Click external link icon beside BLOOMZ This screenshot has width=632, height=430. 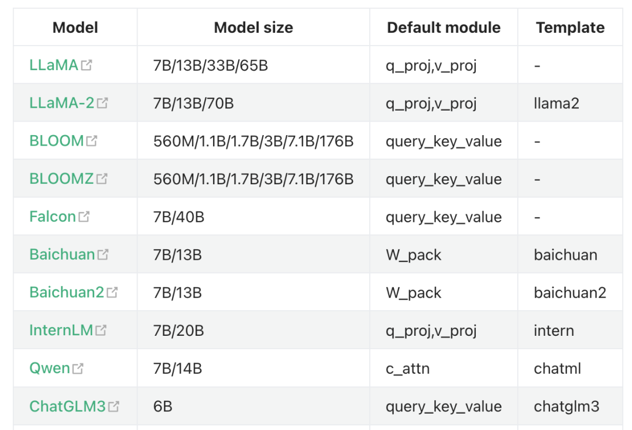point(102,179)
